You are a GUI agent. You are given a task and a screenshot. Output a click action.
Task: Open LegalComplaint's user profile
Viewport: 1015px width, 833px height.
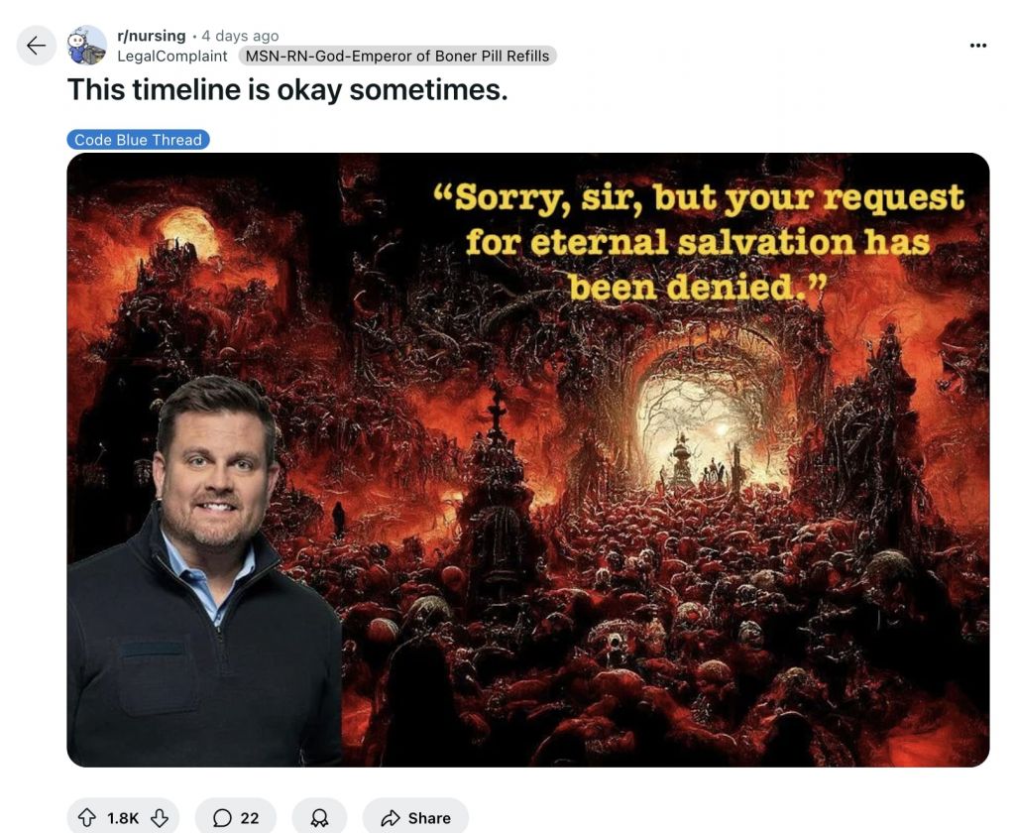pyautogui.click(x=172, y=57)
